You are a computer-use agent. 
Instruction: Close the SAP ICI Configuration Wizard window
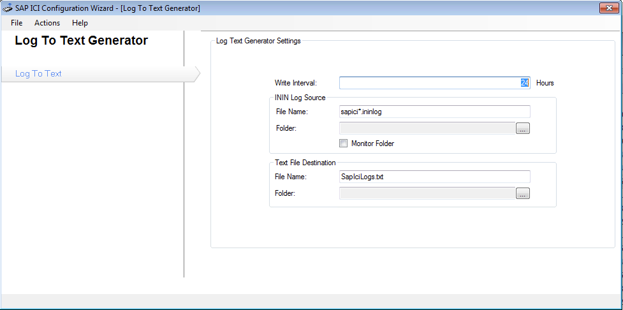click(607, 8)
